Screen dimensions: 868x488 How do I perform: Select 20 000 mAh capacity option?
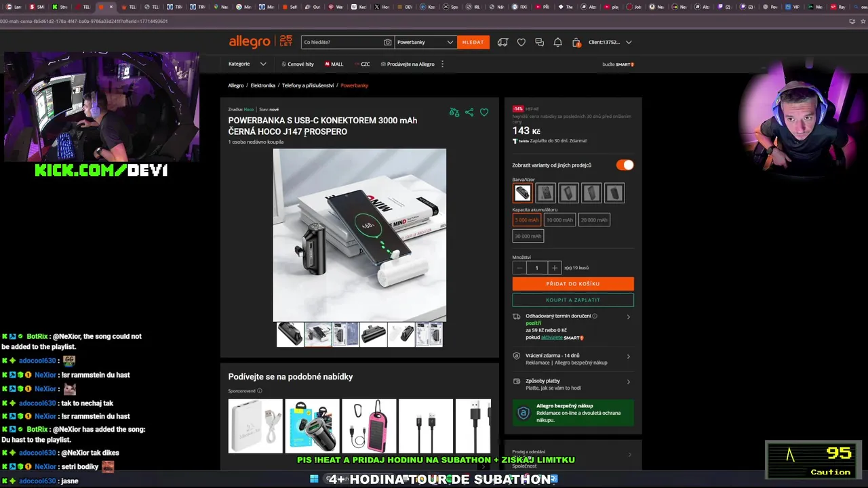click(x=594, y=220)
